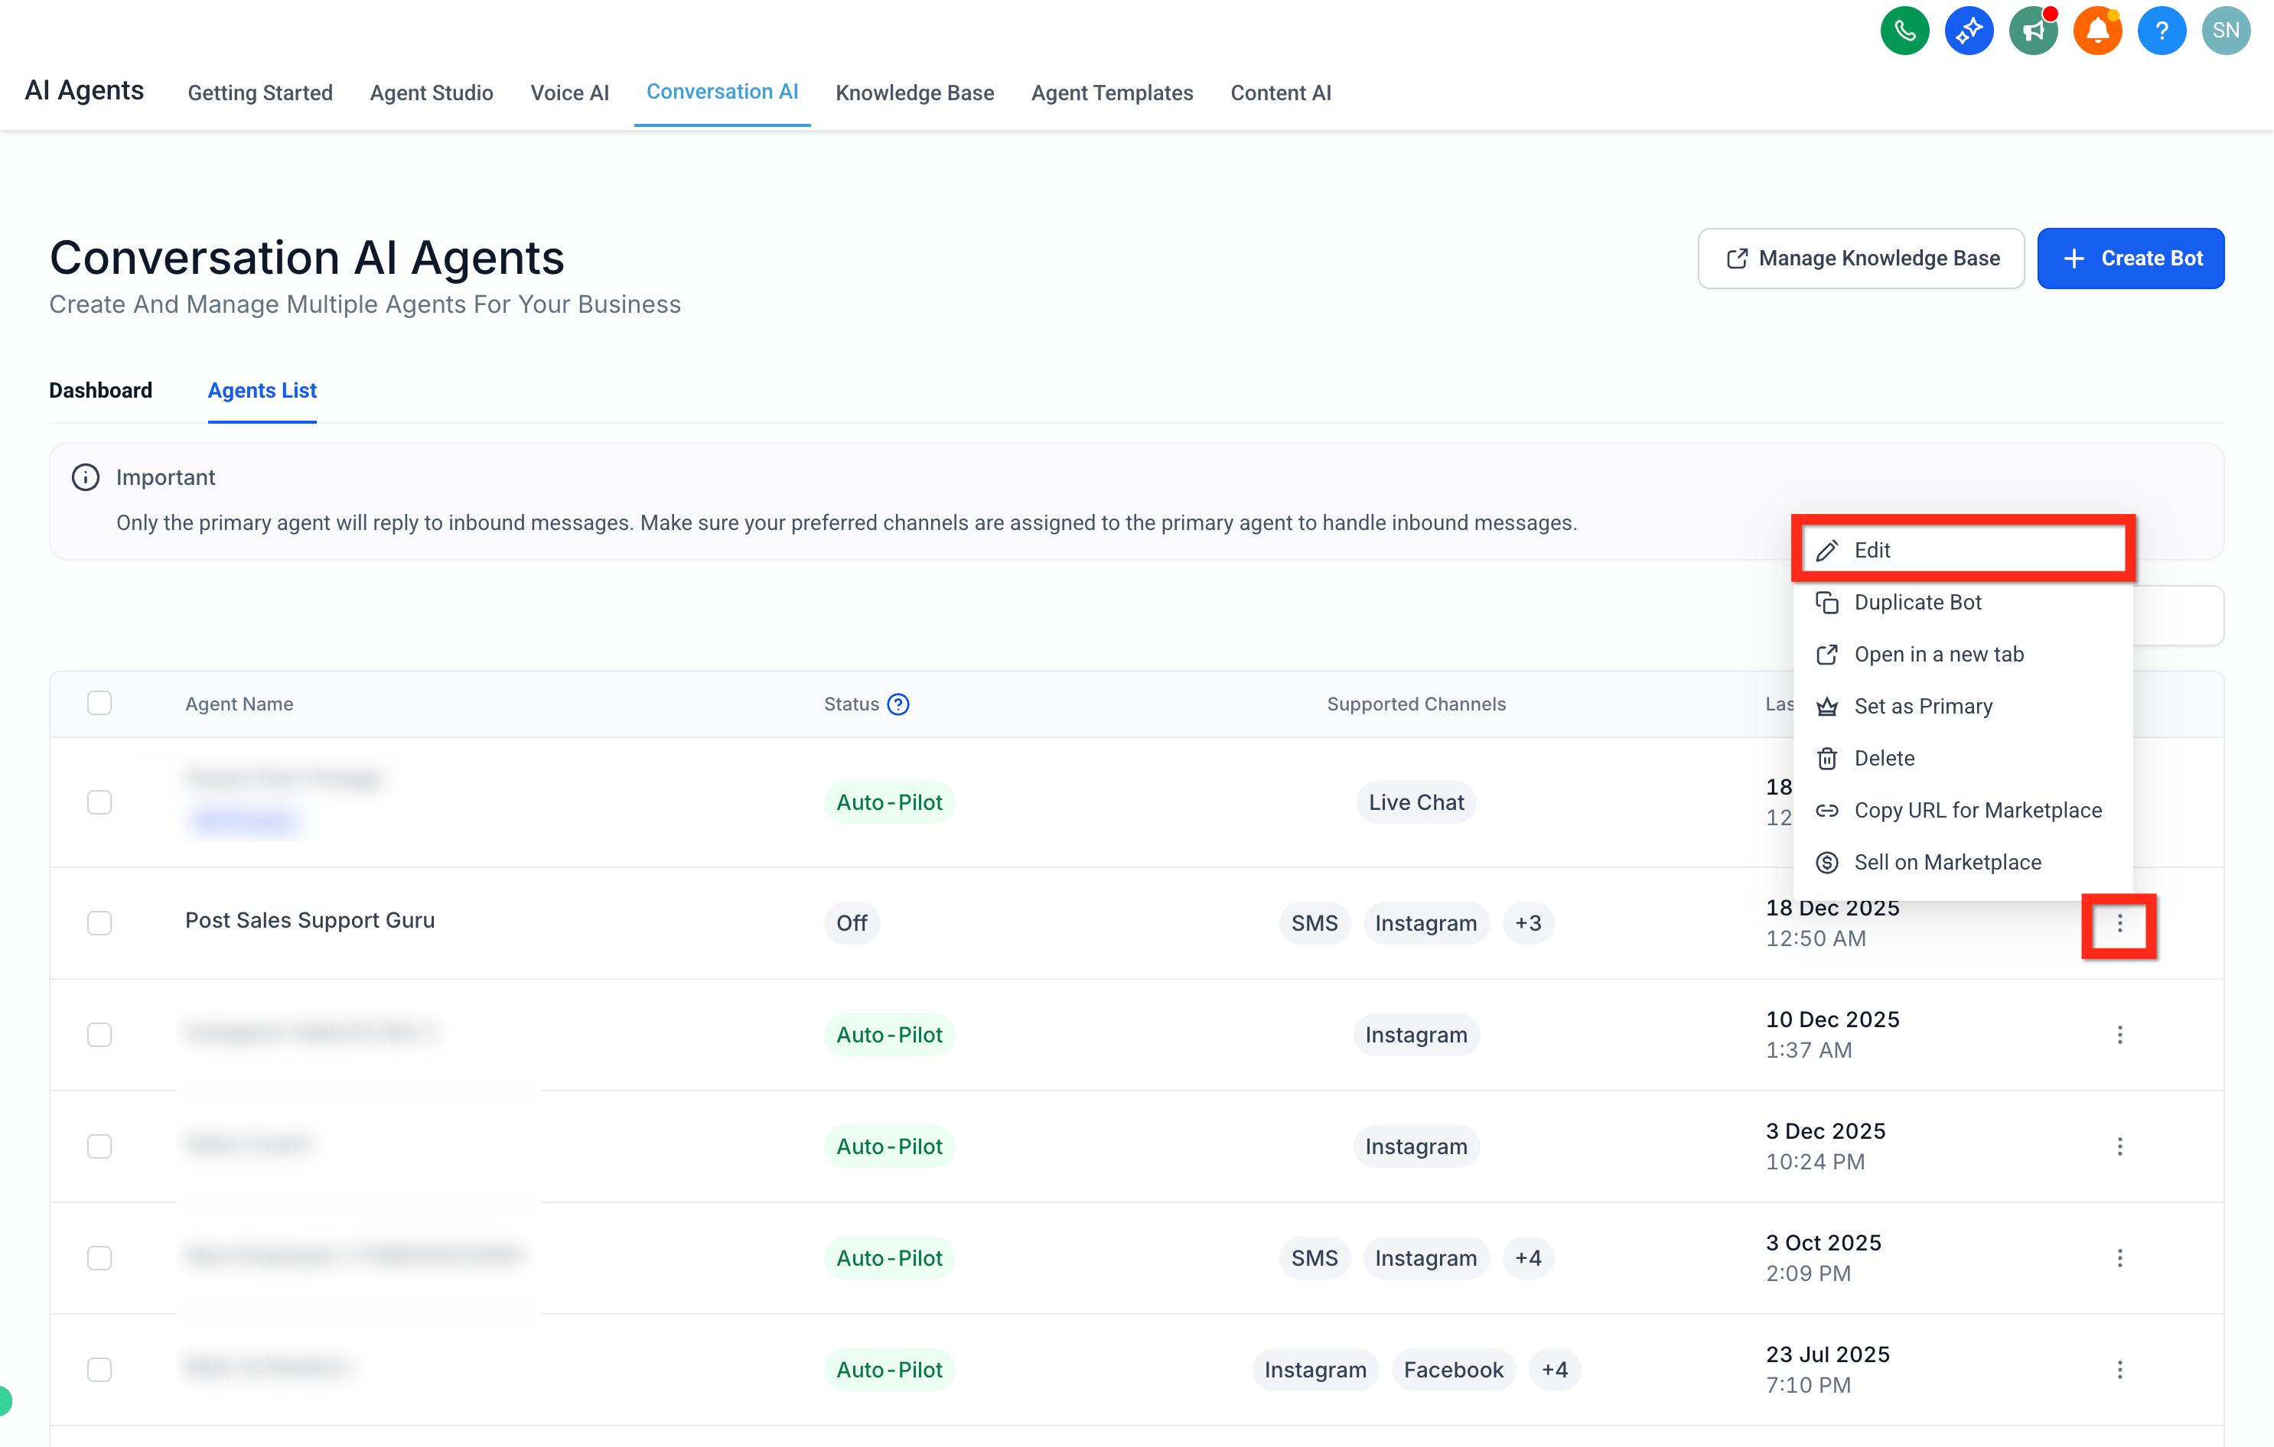Screen dimensions: 2274x1447
Task: Switch to the Content AI tab
Action: tap(1279, 93)
